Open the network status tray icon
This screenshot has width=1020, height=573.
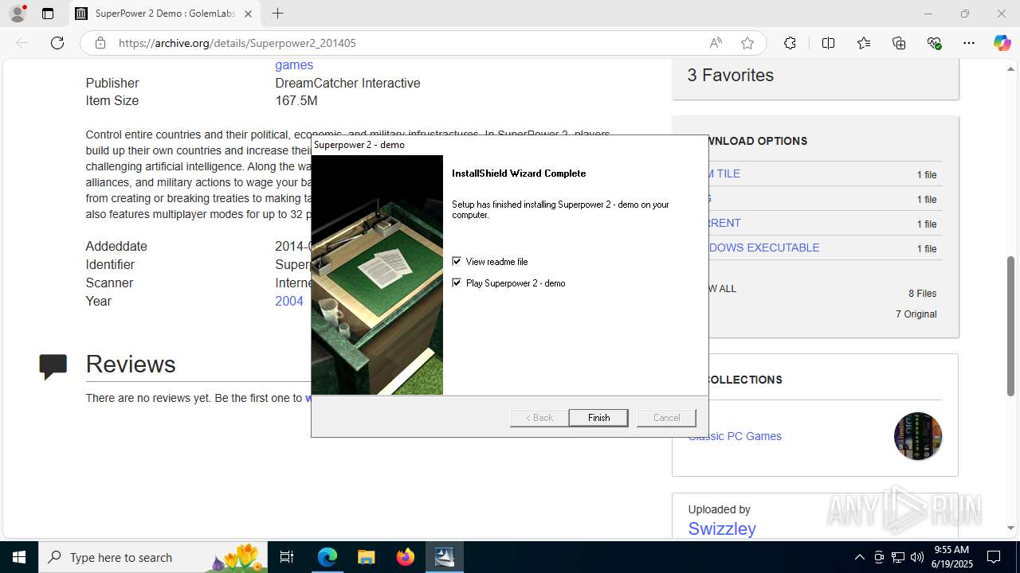898,557
